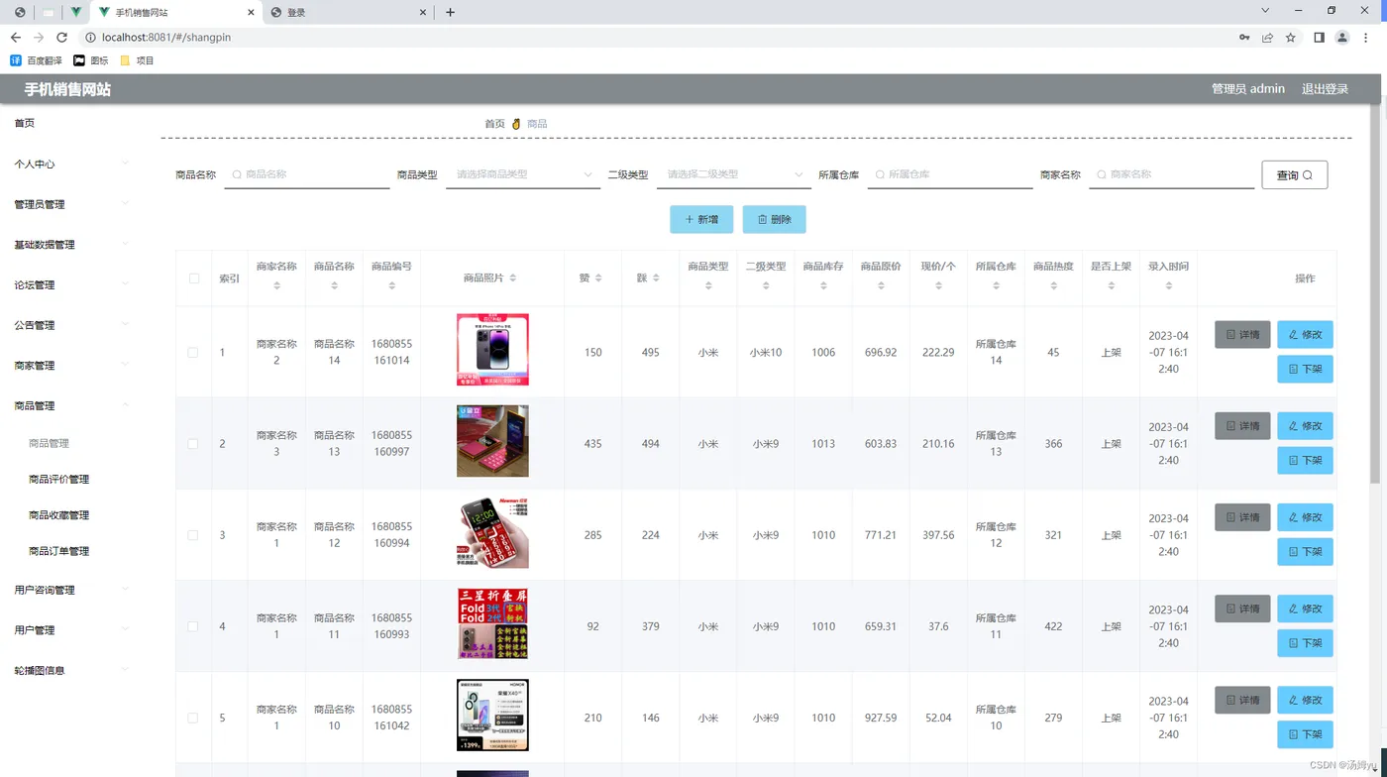Screen dimensions: 1387x777
Task: Sort the table by 踩 column
Action: (x=656, y=278)
